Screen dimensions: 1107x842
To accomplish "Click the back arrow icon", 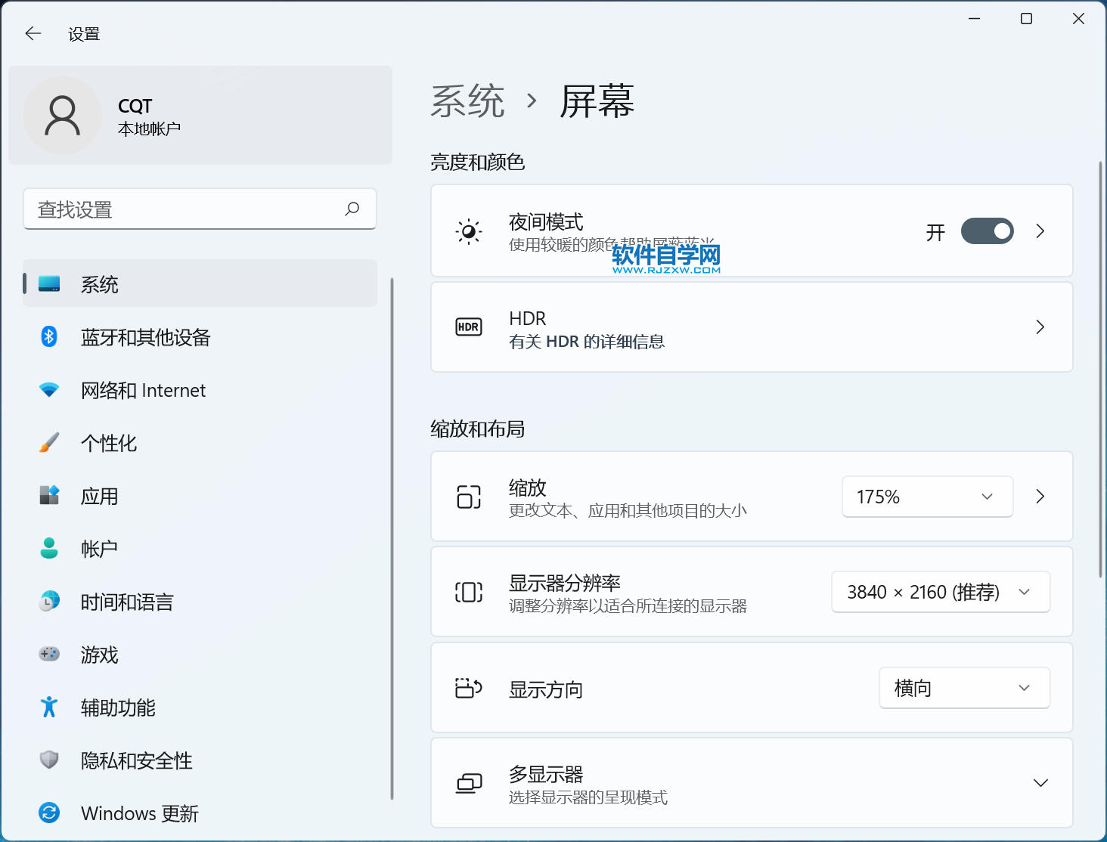I will (33, 33).
